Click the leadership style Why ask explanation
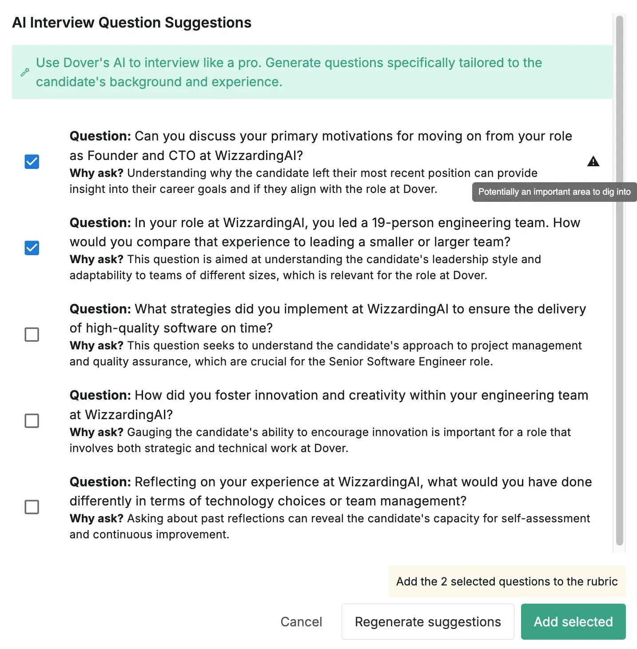 pyautogui.click(x=305, y=267)
